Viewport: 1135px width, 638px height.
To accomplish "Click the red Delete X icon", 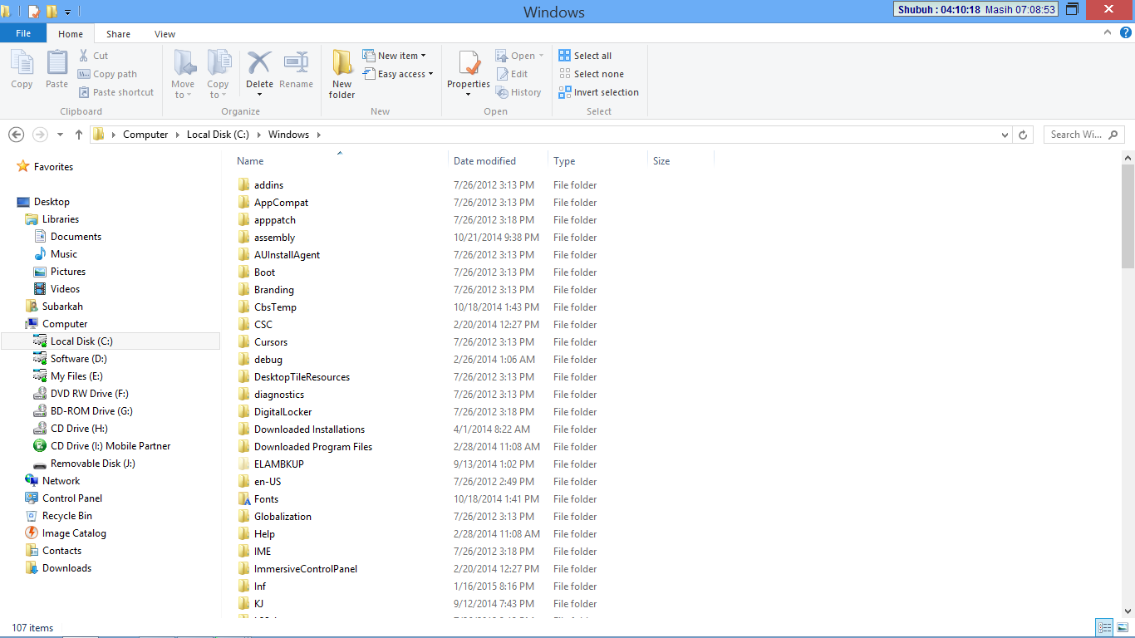I will [x=259, y=63].
